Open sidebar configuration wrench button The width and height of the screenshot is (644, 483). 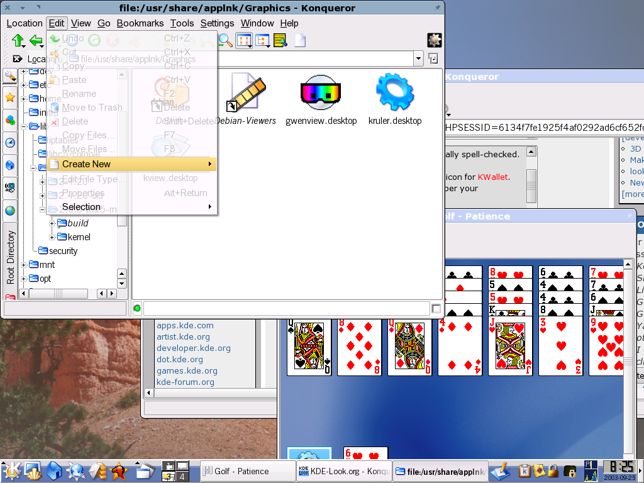(x=10, y=76)
